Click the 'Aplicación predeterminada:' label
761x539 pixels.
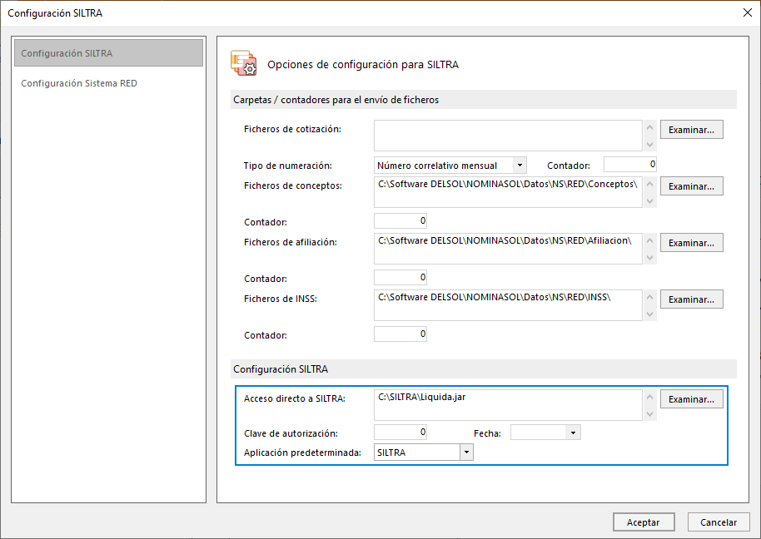click(x=302, y=452)
